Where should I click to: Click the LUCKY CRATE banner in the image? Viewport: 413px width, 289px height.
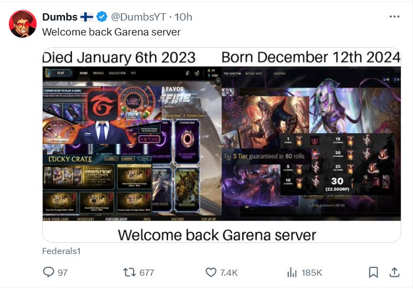coord(70,159)
